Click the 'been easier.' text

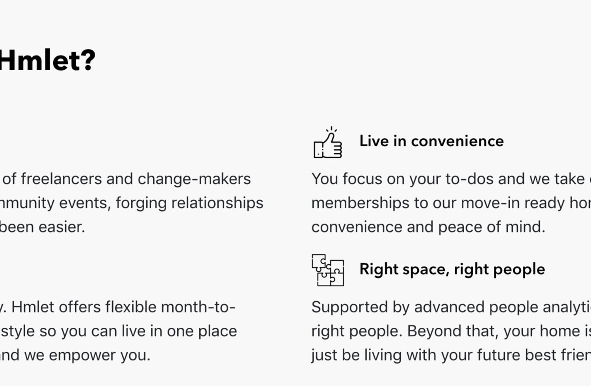[x=43, y=227]
